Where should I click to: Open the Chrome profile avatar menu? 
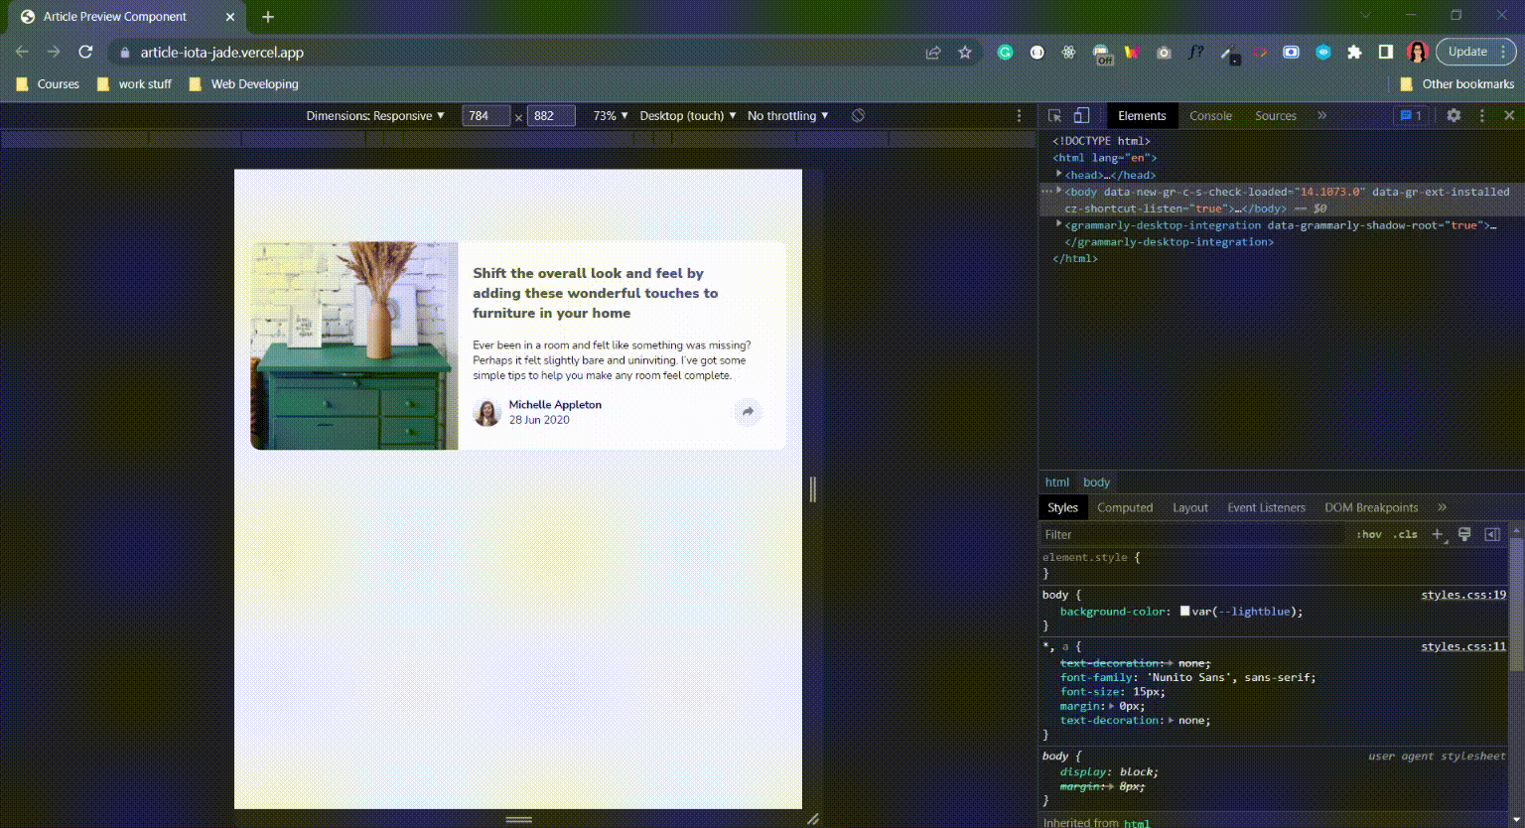[x=1418, y=53]
